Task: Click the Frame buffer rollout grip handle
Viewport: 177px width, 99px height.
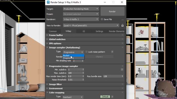Action: [122, 35]
